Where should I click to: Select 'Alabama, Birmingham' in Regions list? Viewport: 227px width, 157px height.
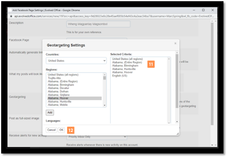(x=61, y=85)
